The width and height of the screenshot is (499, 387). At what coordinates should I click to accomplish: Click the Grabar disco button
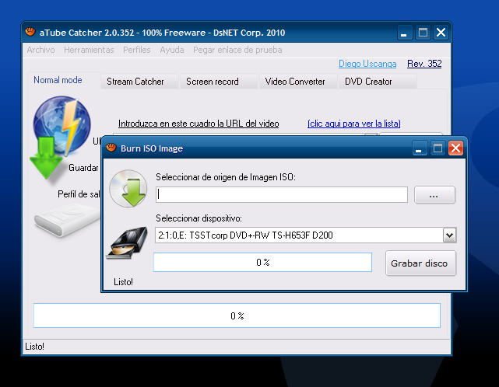pyautogui.click(x=420, y=263)
